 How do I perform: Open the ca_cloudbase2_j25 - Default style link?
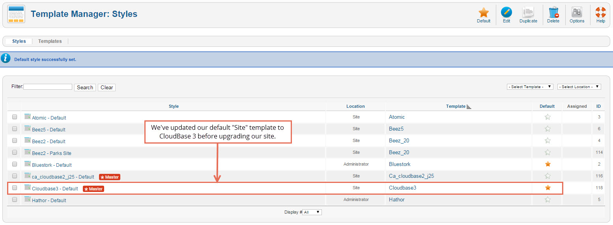(63, 177)
